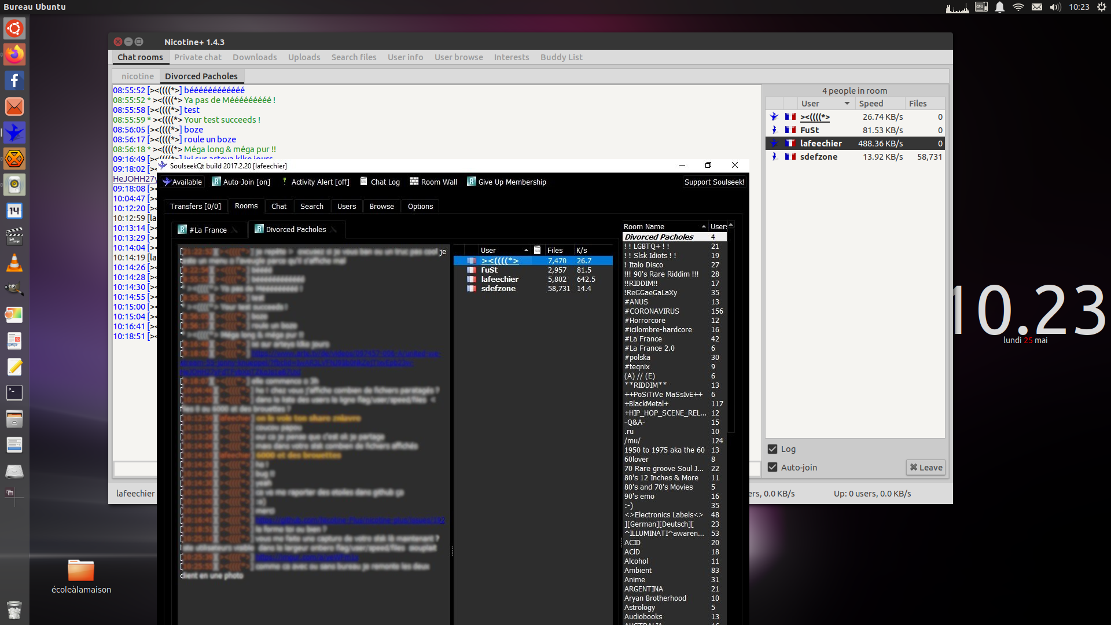Switch to Private chat tab in Nicotine+
This screenshot has height=625, width=1111.
coord(197,57)
